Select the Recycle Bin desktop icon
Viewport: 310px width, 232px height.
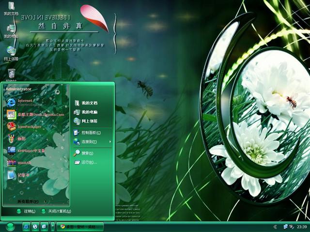pyautogui.click(x=12, y=75)
